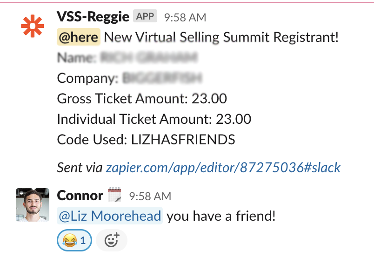
Task: Click the 9:58 AM timestamp on Connor's message
Action: [x=150, y=196]
